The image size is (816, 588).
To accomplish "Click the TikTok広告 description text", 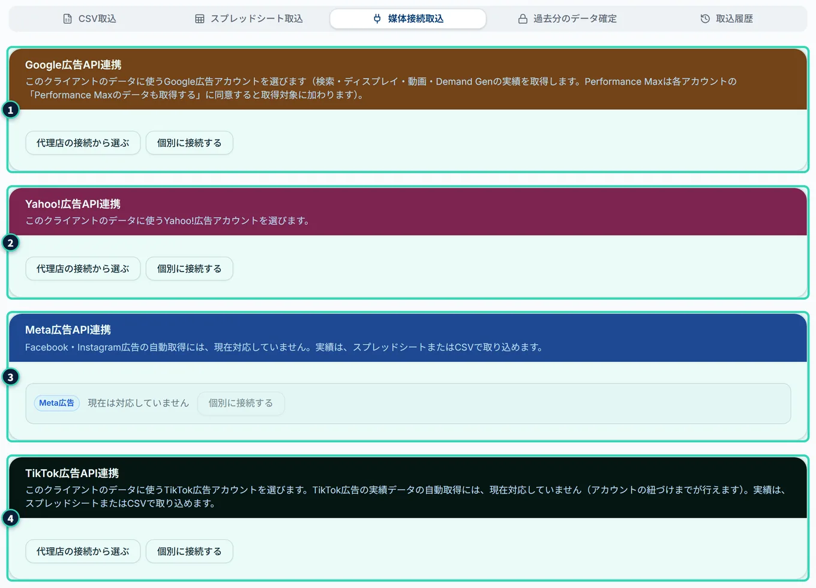I will [x=406, y=496].
